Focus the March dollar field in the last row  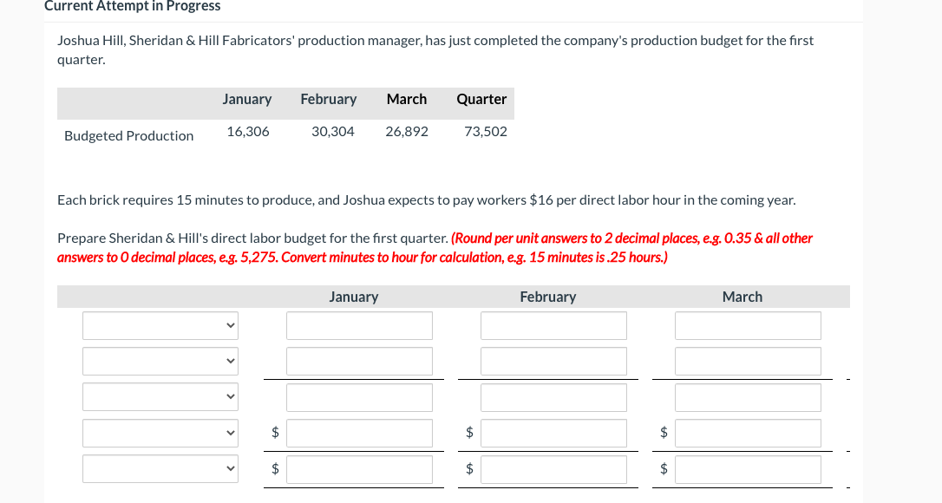click(x=748, y=469)
